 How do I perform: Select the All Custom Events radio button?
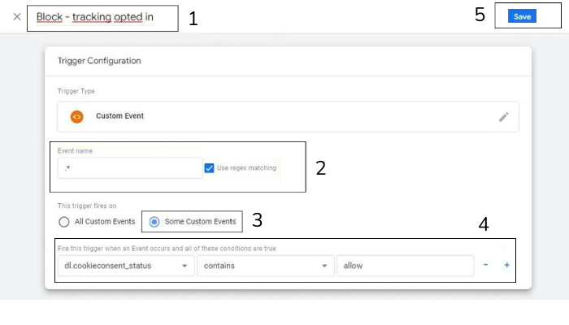point(64,221)
